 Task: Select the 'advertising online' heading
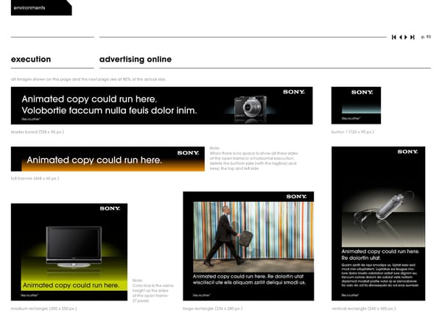(135, 59)
